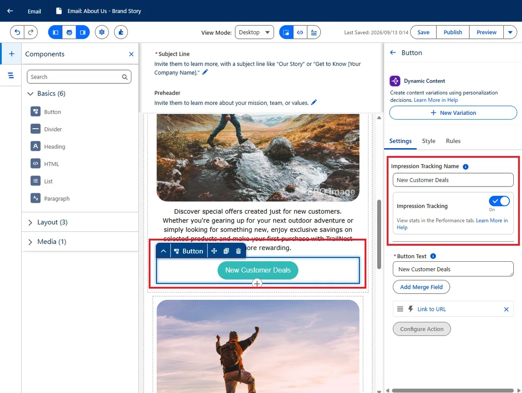Duplicate the selected Button component
This screenshot has width=522, height=393.
[226, 251]
